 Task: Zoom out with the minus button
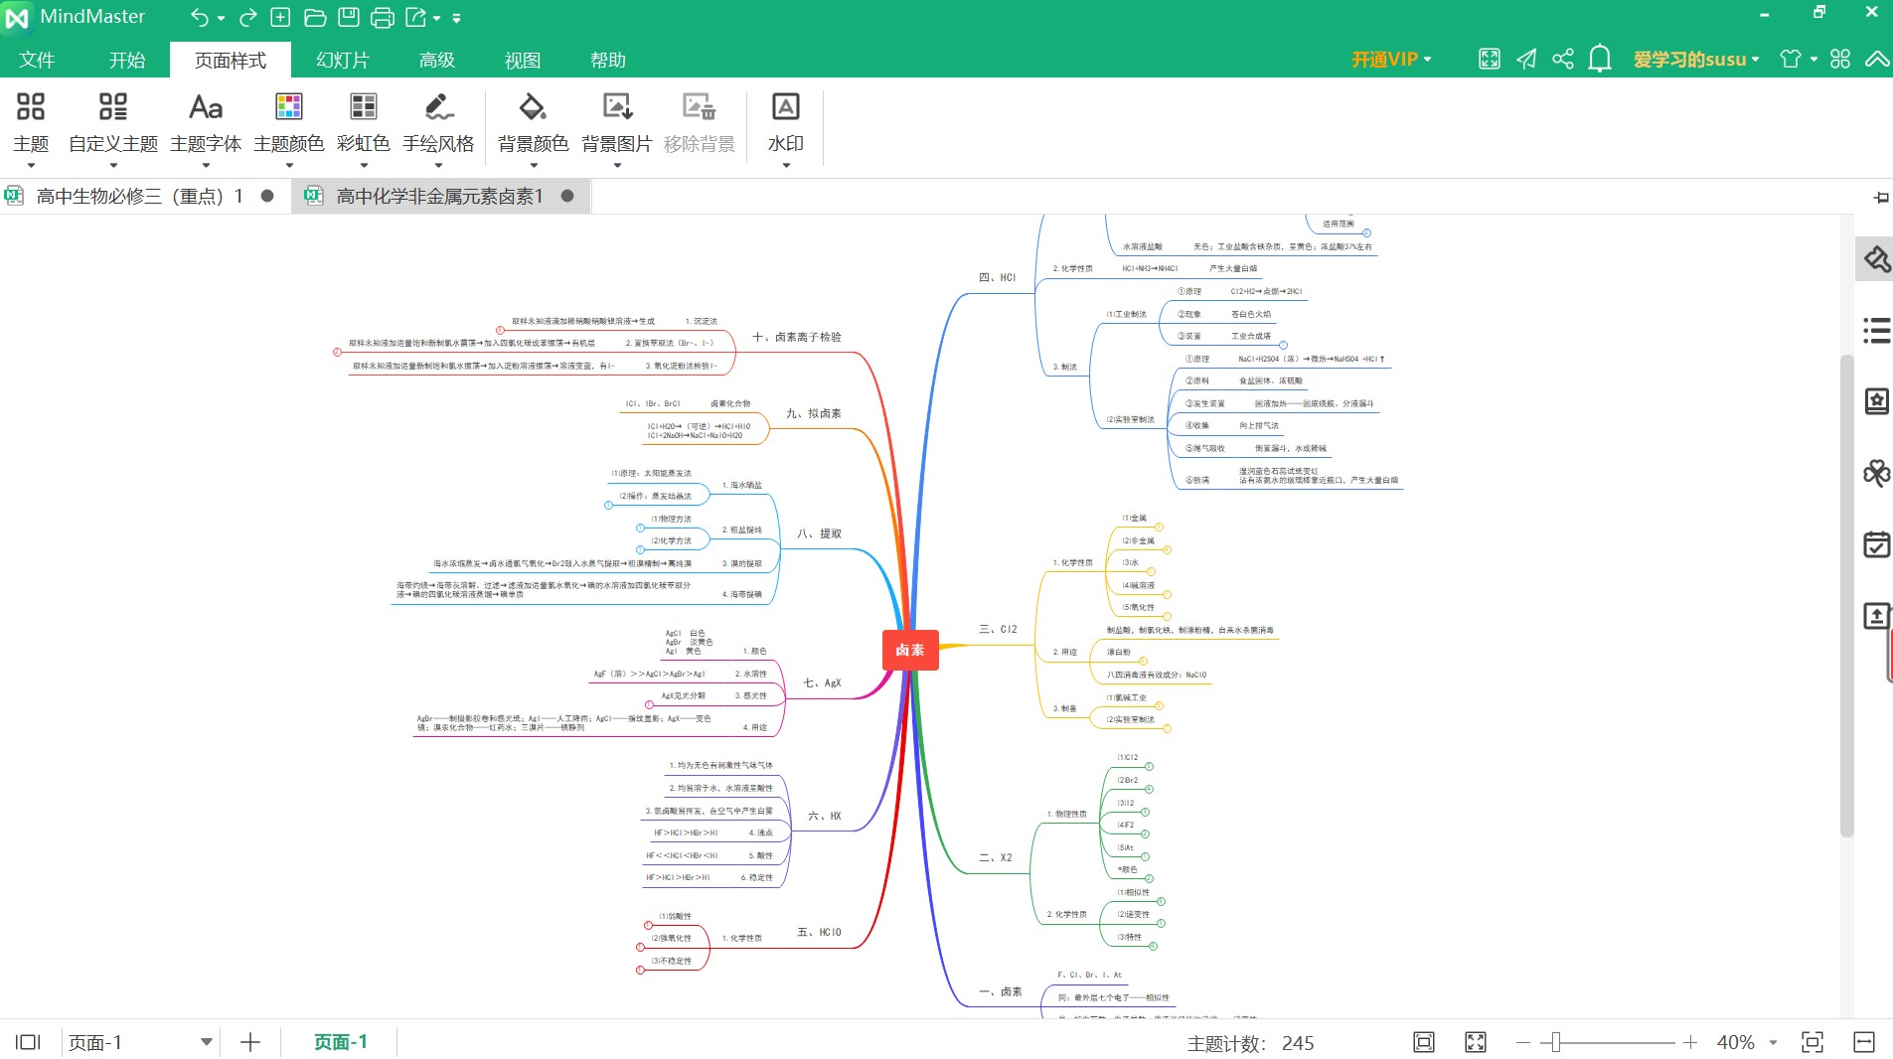pyautogui.click(x=1522, y=1042)
